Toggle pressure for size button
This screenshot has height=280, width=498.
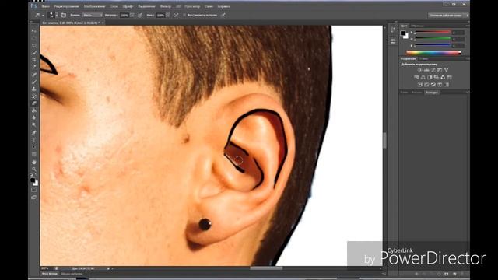223,15
